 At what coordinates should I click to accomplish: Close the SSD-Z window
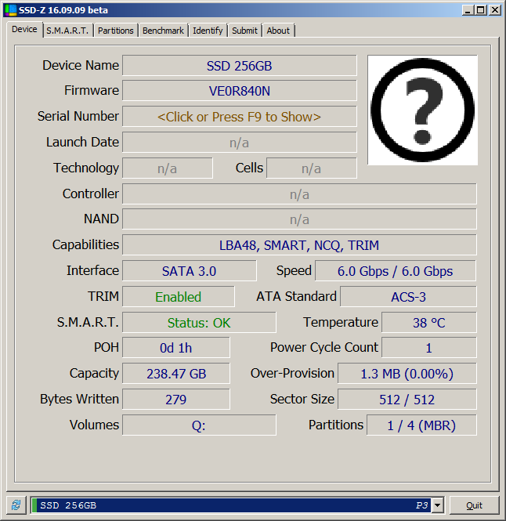[x=495, y=10]
